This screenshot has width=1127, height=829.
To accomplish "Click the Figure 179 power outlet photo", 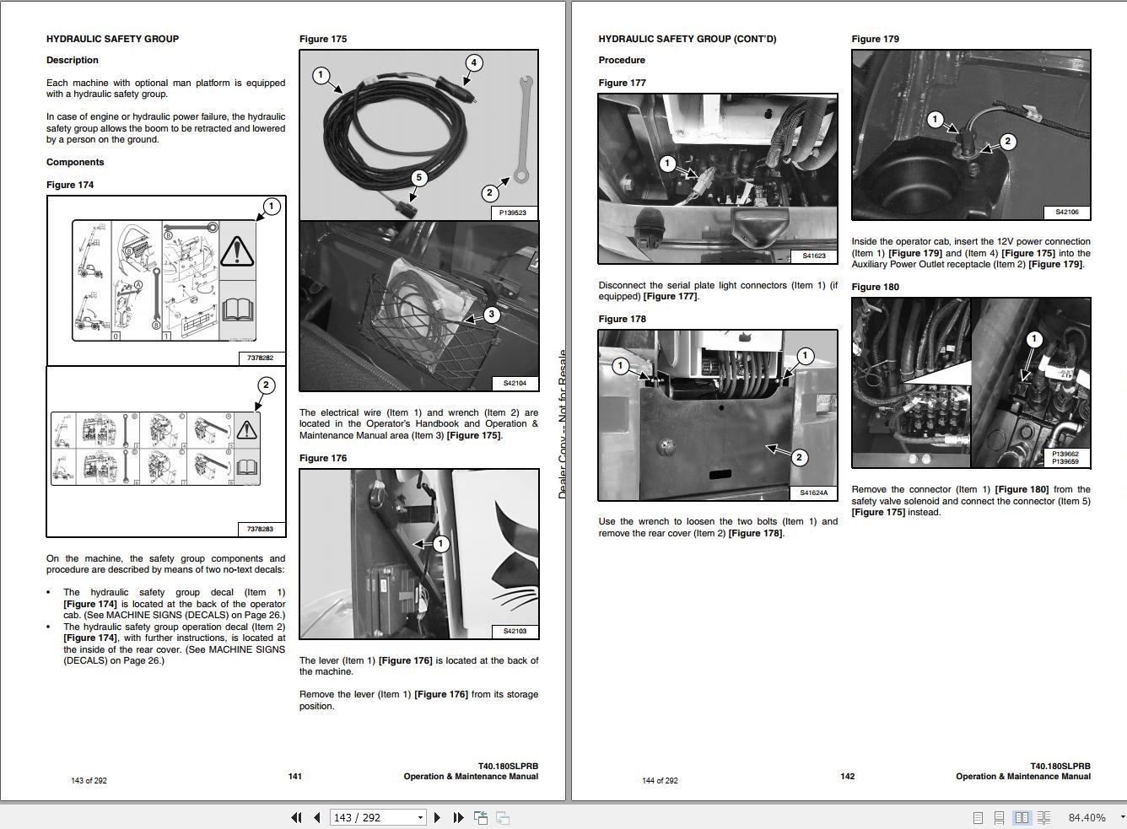I will [x=971, y=135].
